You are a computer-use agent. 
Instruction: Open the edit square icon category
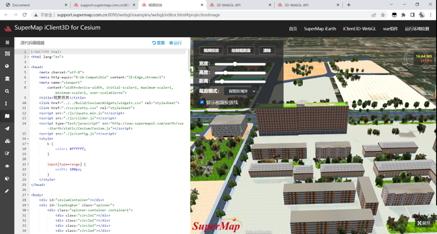pos(7,153)
